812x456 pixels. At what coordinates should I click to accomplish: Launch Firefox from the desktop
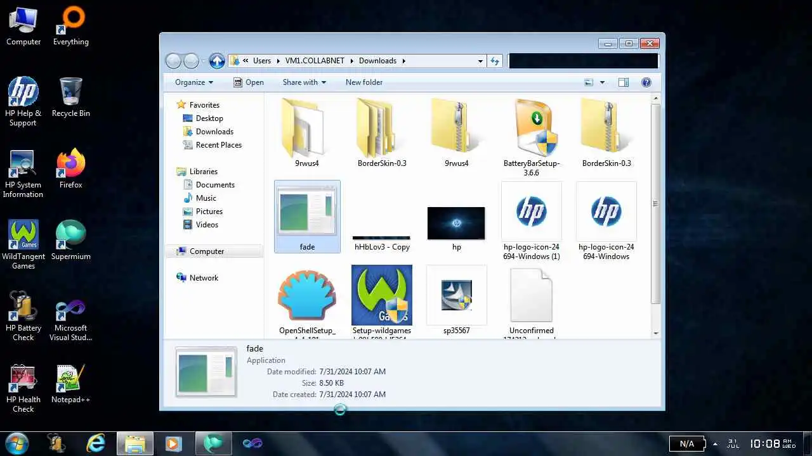70,169
